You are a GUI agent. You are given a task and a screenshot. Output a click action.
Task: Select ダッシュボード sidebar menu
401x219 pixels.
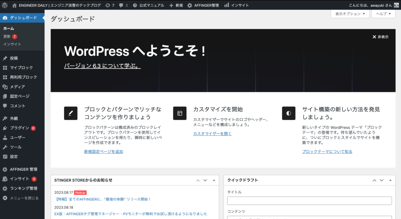(22, 17)
